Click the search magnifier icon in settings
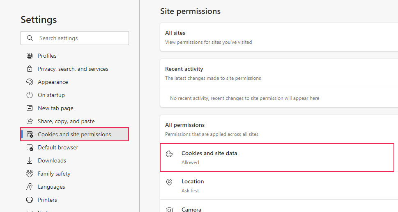Screen dimensions: 398x212 [30, 38]
